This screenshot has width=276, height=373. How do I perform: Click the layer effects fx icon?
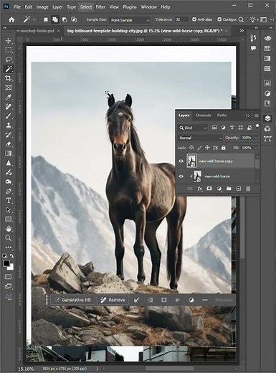(199, 189)
